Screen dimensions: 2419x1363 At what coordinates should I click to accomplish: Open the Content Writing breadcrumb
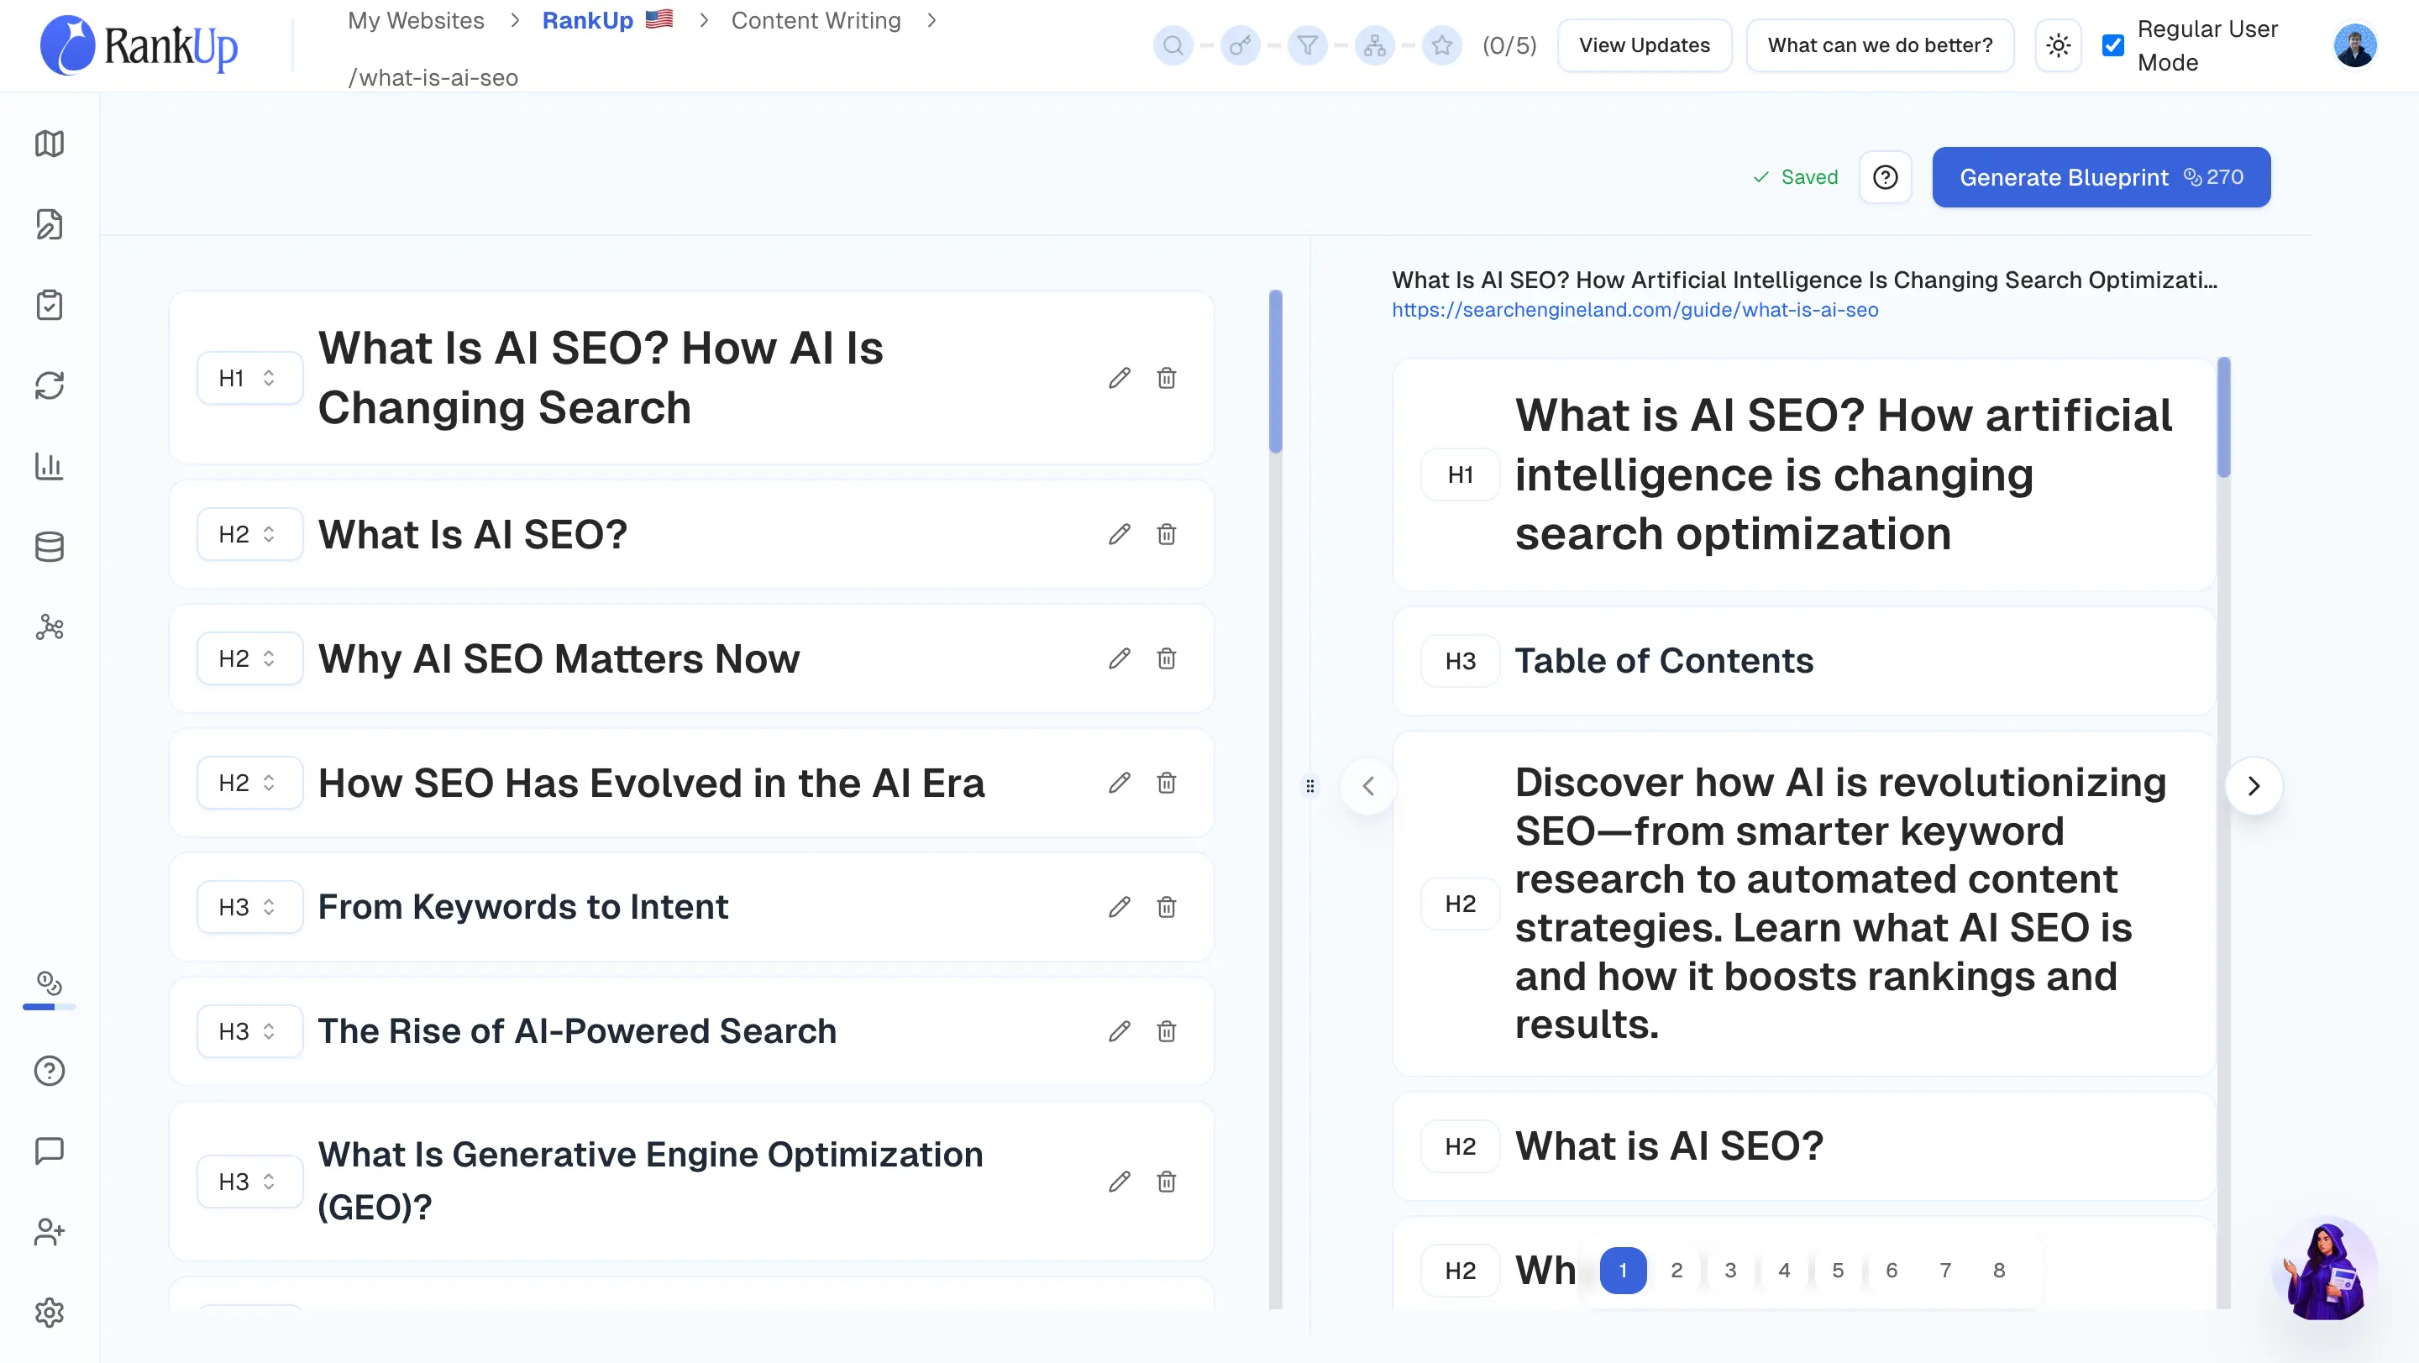point(815,21)
